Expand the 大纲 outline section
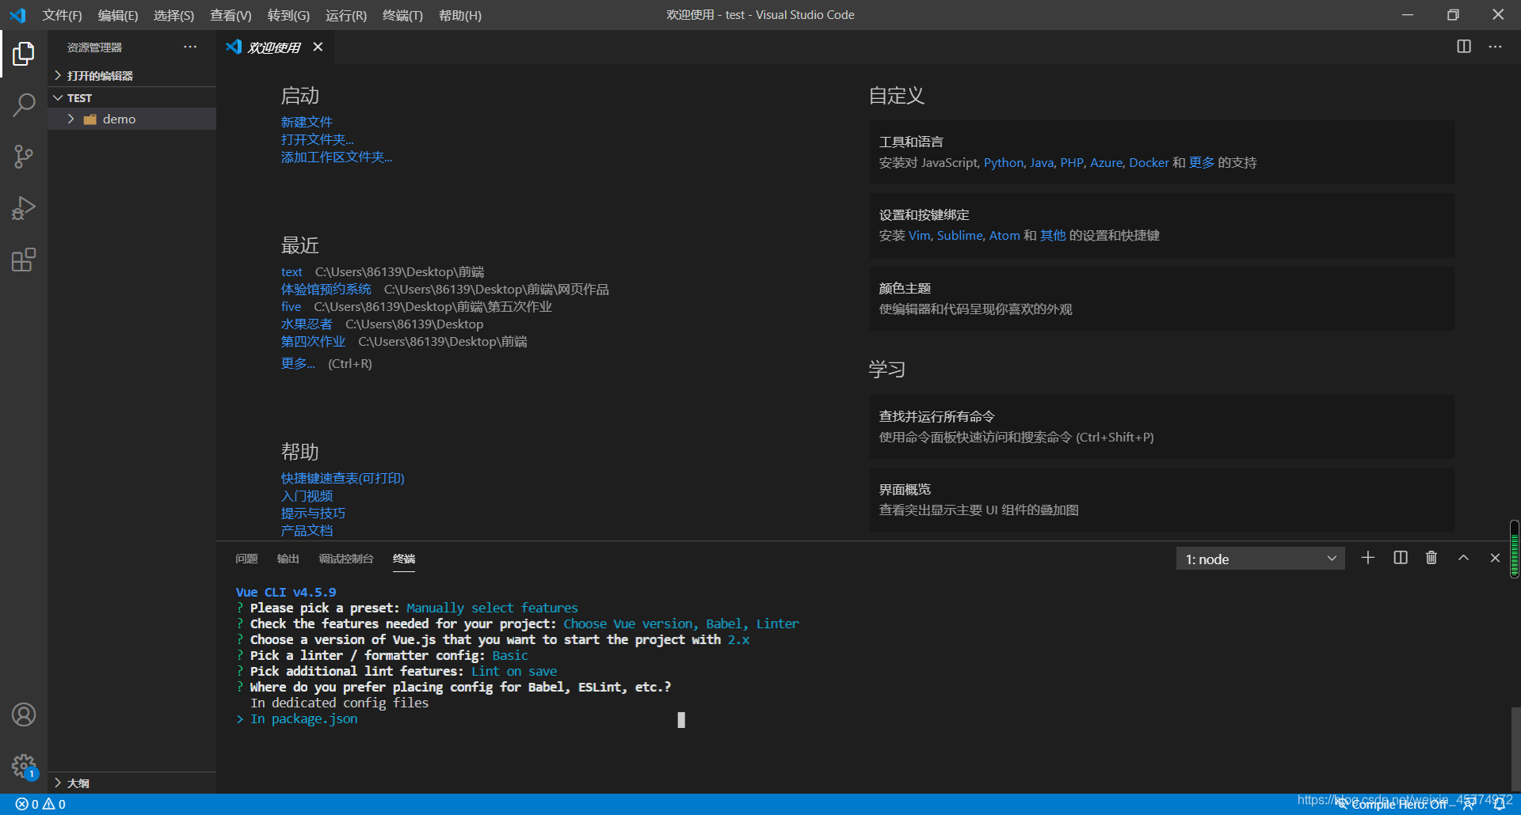This screenshot has height=815, width=1521. pos(132,783)
